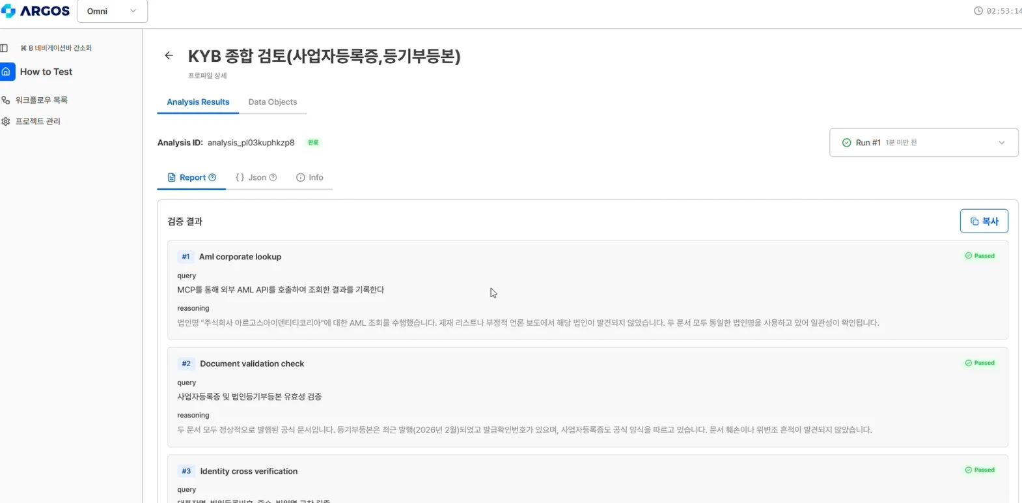Image resolution: width=1022 pixels, height=503 pixels.
Task: Click the Passed badge for Identity cross verification
Action: (980, 470)
